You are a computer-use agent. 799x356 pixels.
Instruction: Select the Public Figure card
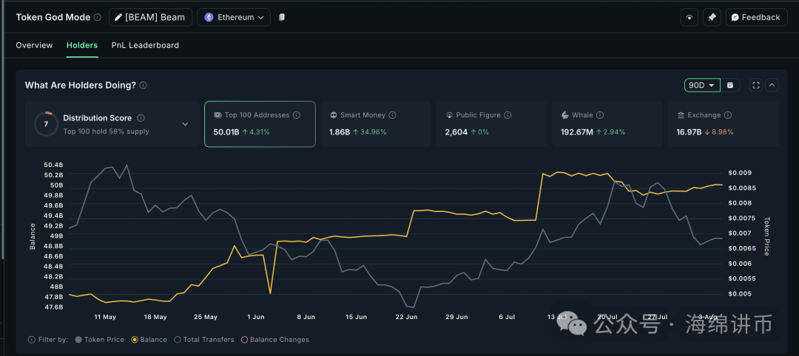491,124
